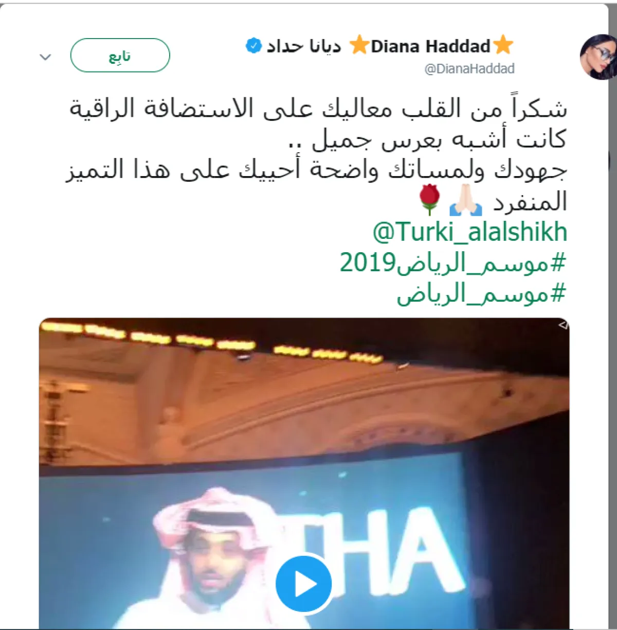This screenshot has width=617, height=630.
Task: Click the tweet text line starting شكراً من القلب
Action: pyautogui.click(x=318, y=108)
